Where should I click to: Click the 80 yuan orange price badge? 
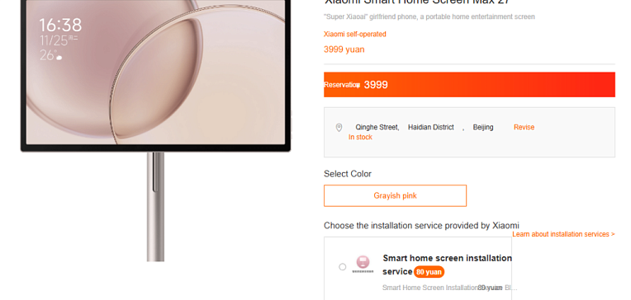(429, 272)
